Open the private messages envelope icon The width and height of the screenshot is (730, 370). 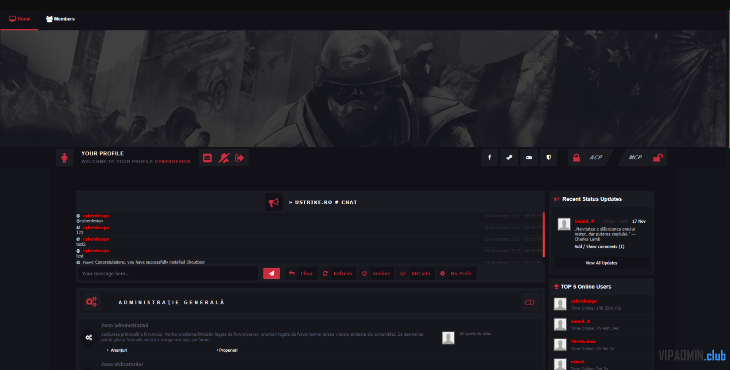(x=207, y=158)
